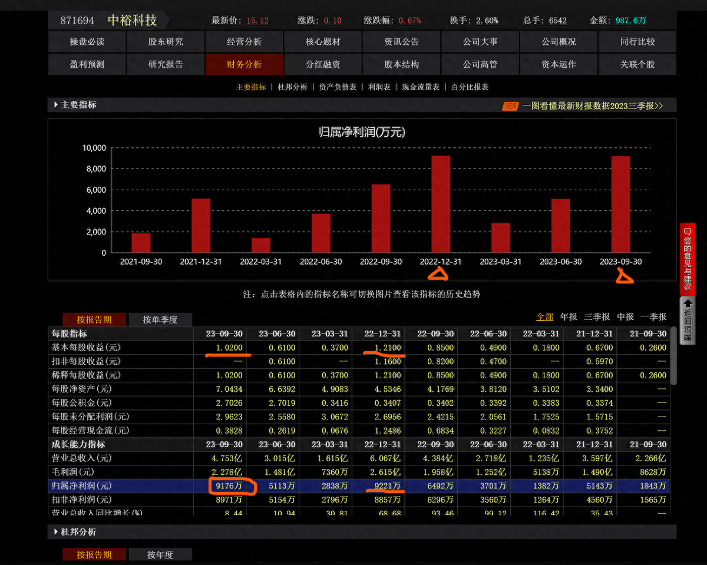707x565 pixels.
Task: Expand the 主要指标 section triangle
Action: click(56, 105)
